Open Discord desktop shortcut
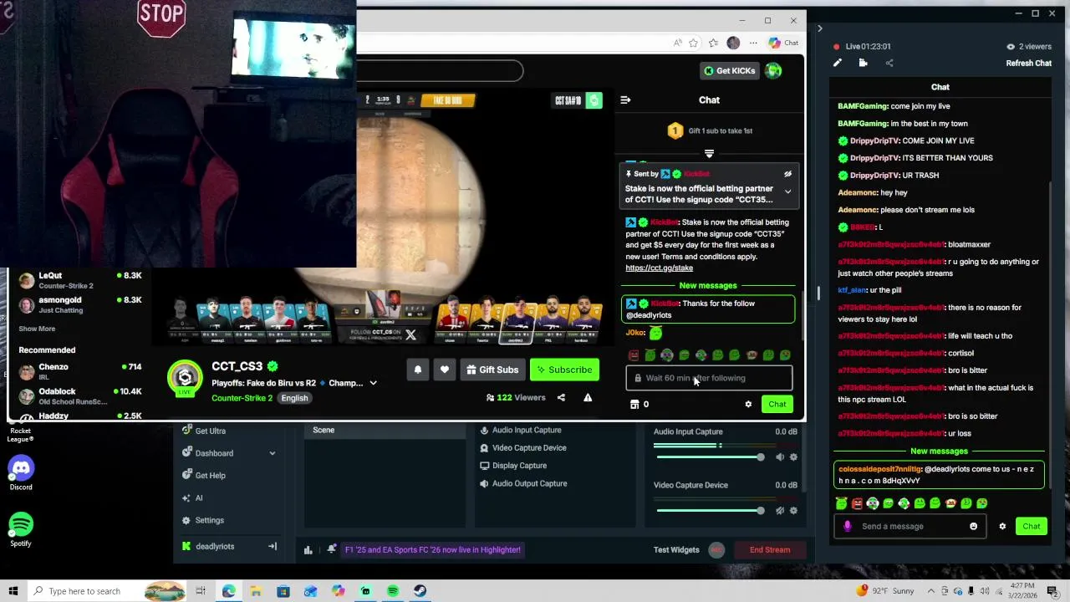Image resolution: width=1070 pixels, height=602 pixels. (21, 474)
